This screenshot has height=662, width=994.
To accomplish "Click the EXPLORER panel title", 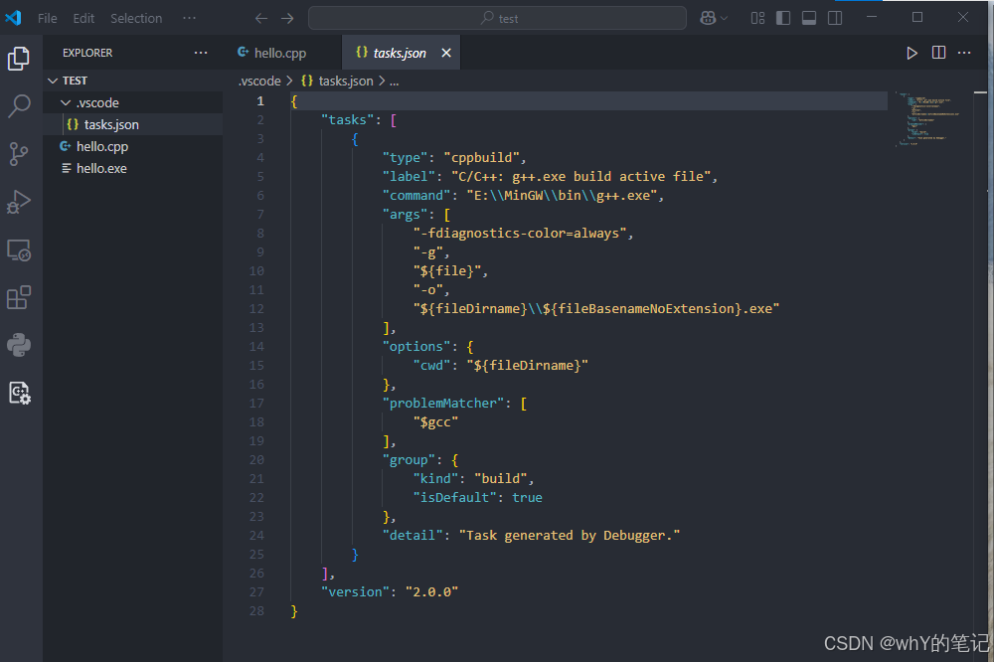I will coord(87,53).
